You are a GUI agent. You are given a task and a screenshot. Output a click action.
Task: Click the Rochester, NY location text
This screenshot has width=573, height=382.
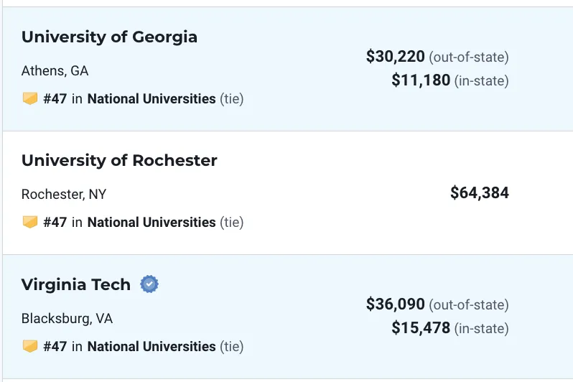(64, 194)
